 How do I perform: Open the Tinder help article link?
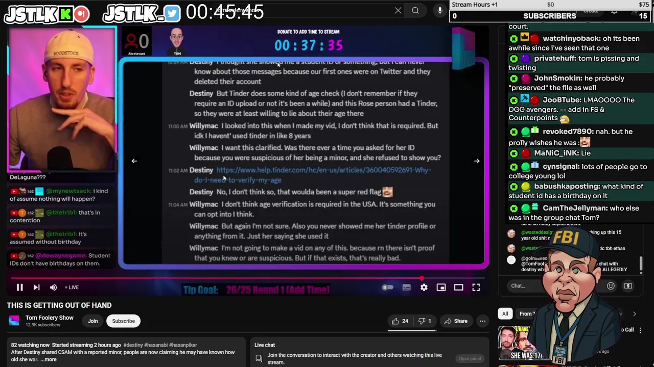click(x=312, y=175)
